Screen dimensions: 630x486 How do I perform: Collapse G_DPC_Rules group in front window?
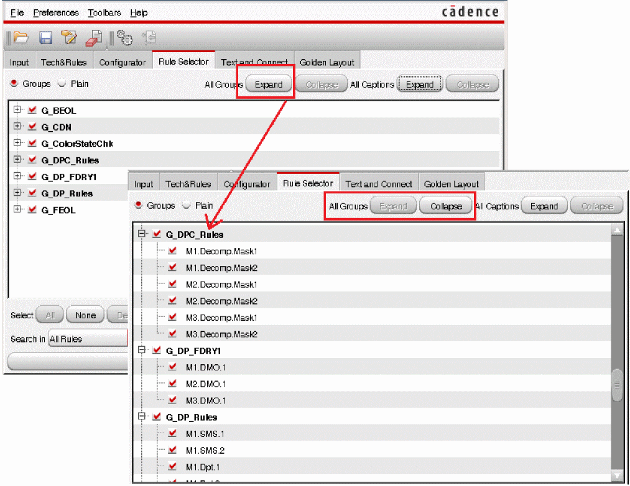(141, 234)
